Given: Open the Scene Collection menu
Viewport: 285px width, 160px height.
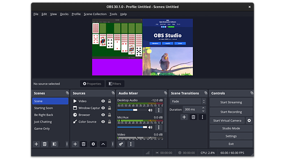Looking at the screenshot, I should pos(95,14).
